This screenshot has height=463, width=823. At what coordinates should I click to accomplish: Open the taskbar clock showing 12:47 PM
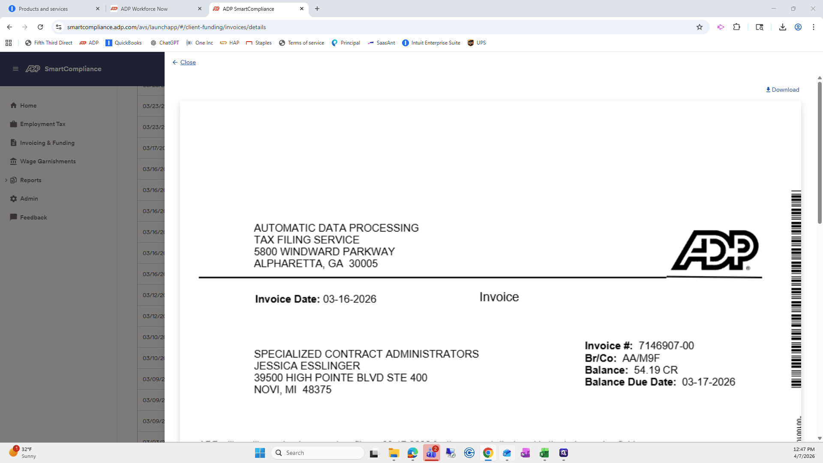(x=804, y=453)
